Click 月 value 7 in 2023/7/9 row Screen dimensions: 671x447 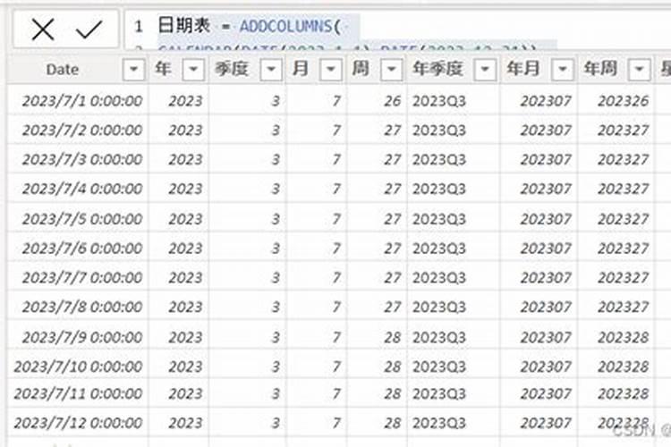point(336,337)
